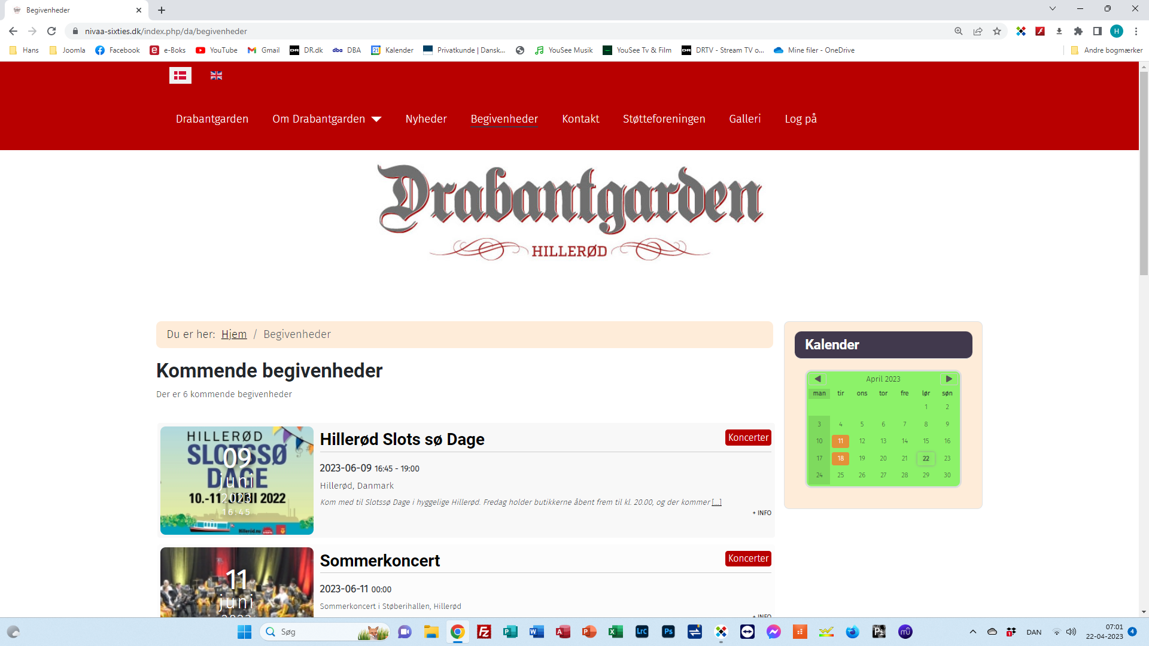This screenshot has height=646, width=1149.
Task: Open the YouTube bookmark
Action: (217, 50)
